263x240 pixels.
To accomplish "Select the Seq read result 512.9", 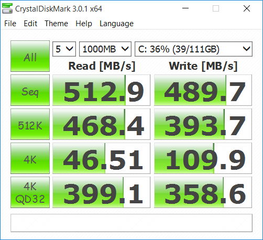I will (101, 90).
